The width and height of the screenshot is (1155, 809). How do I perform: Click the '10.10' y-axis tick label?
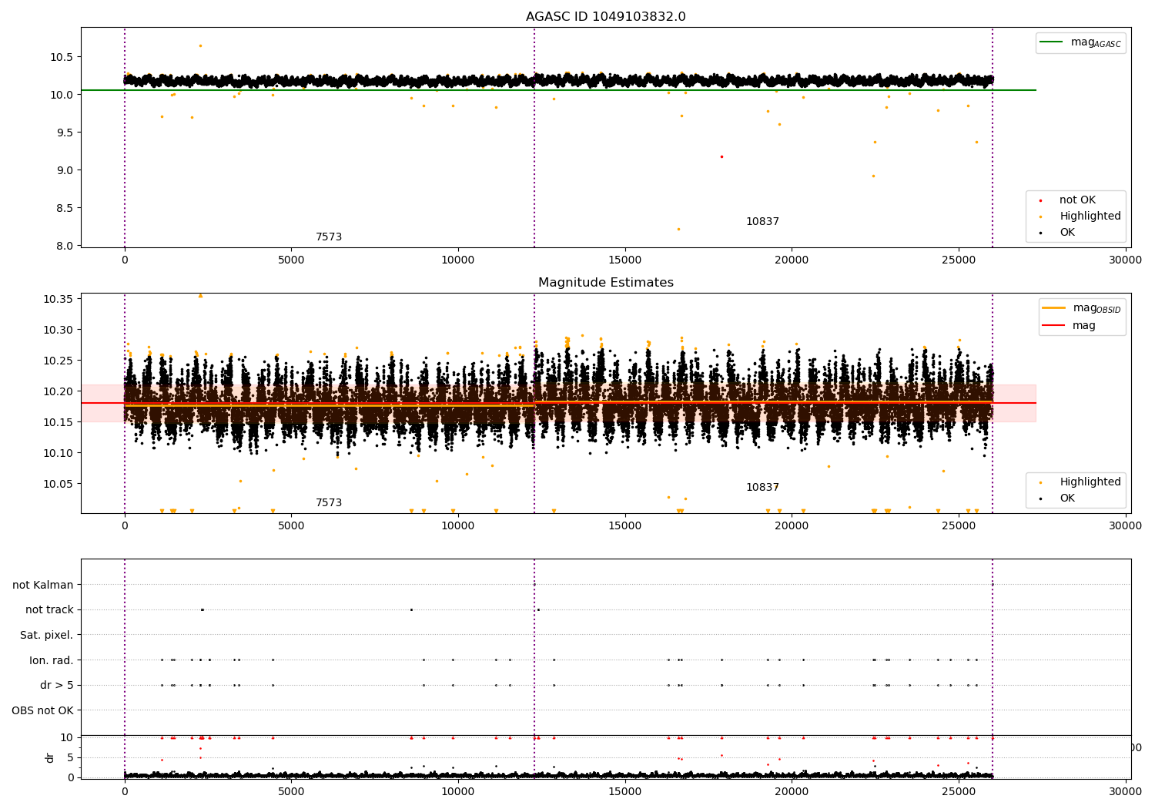click(59, 453)
